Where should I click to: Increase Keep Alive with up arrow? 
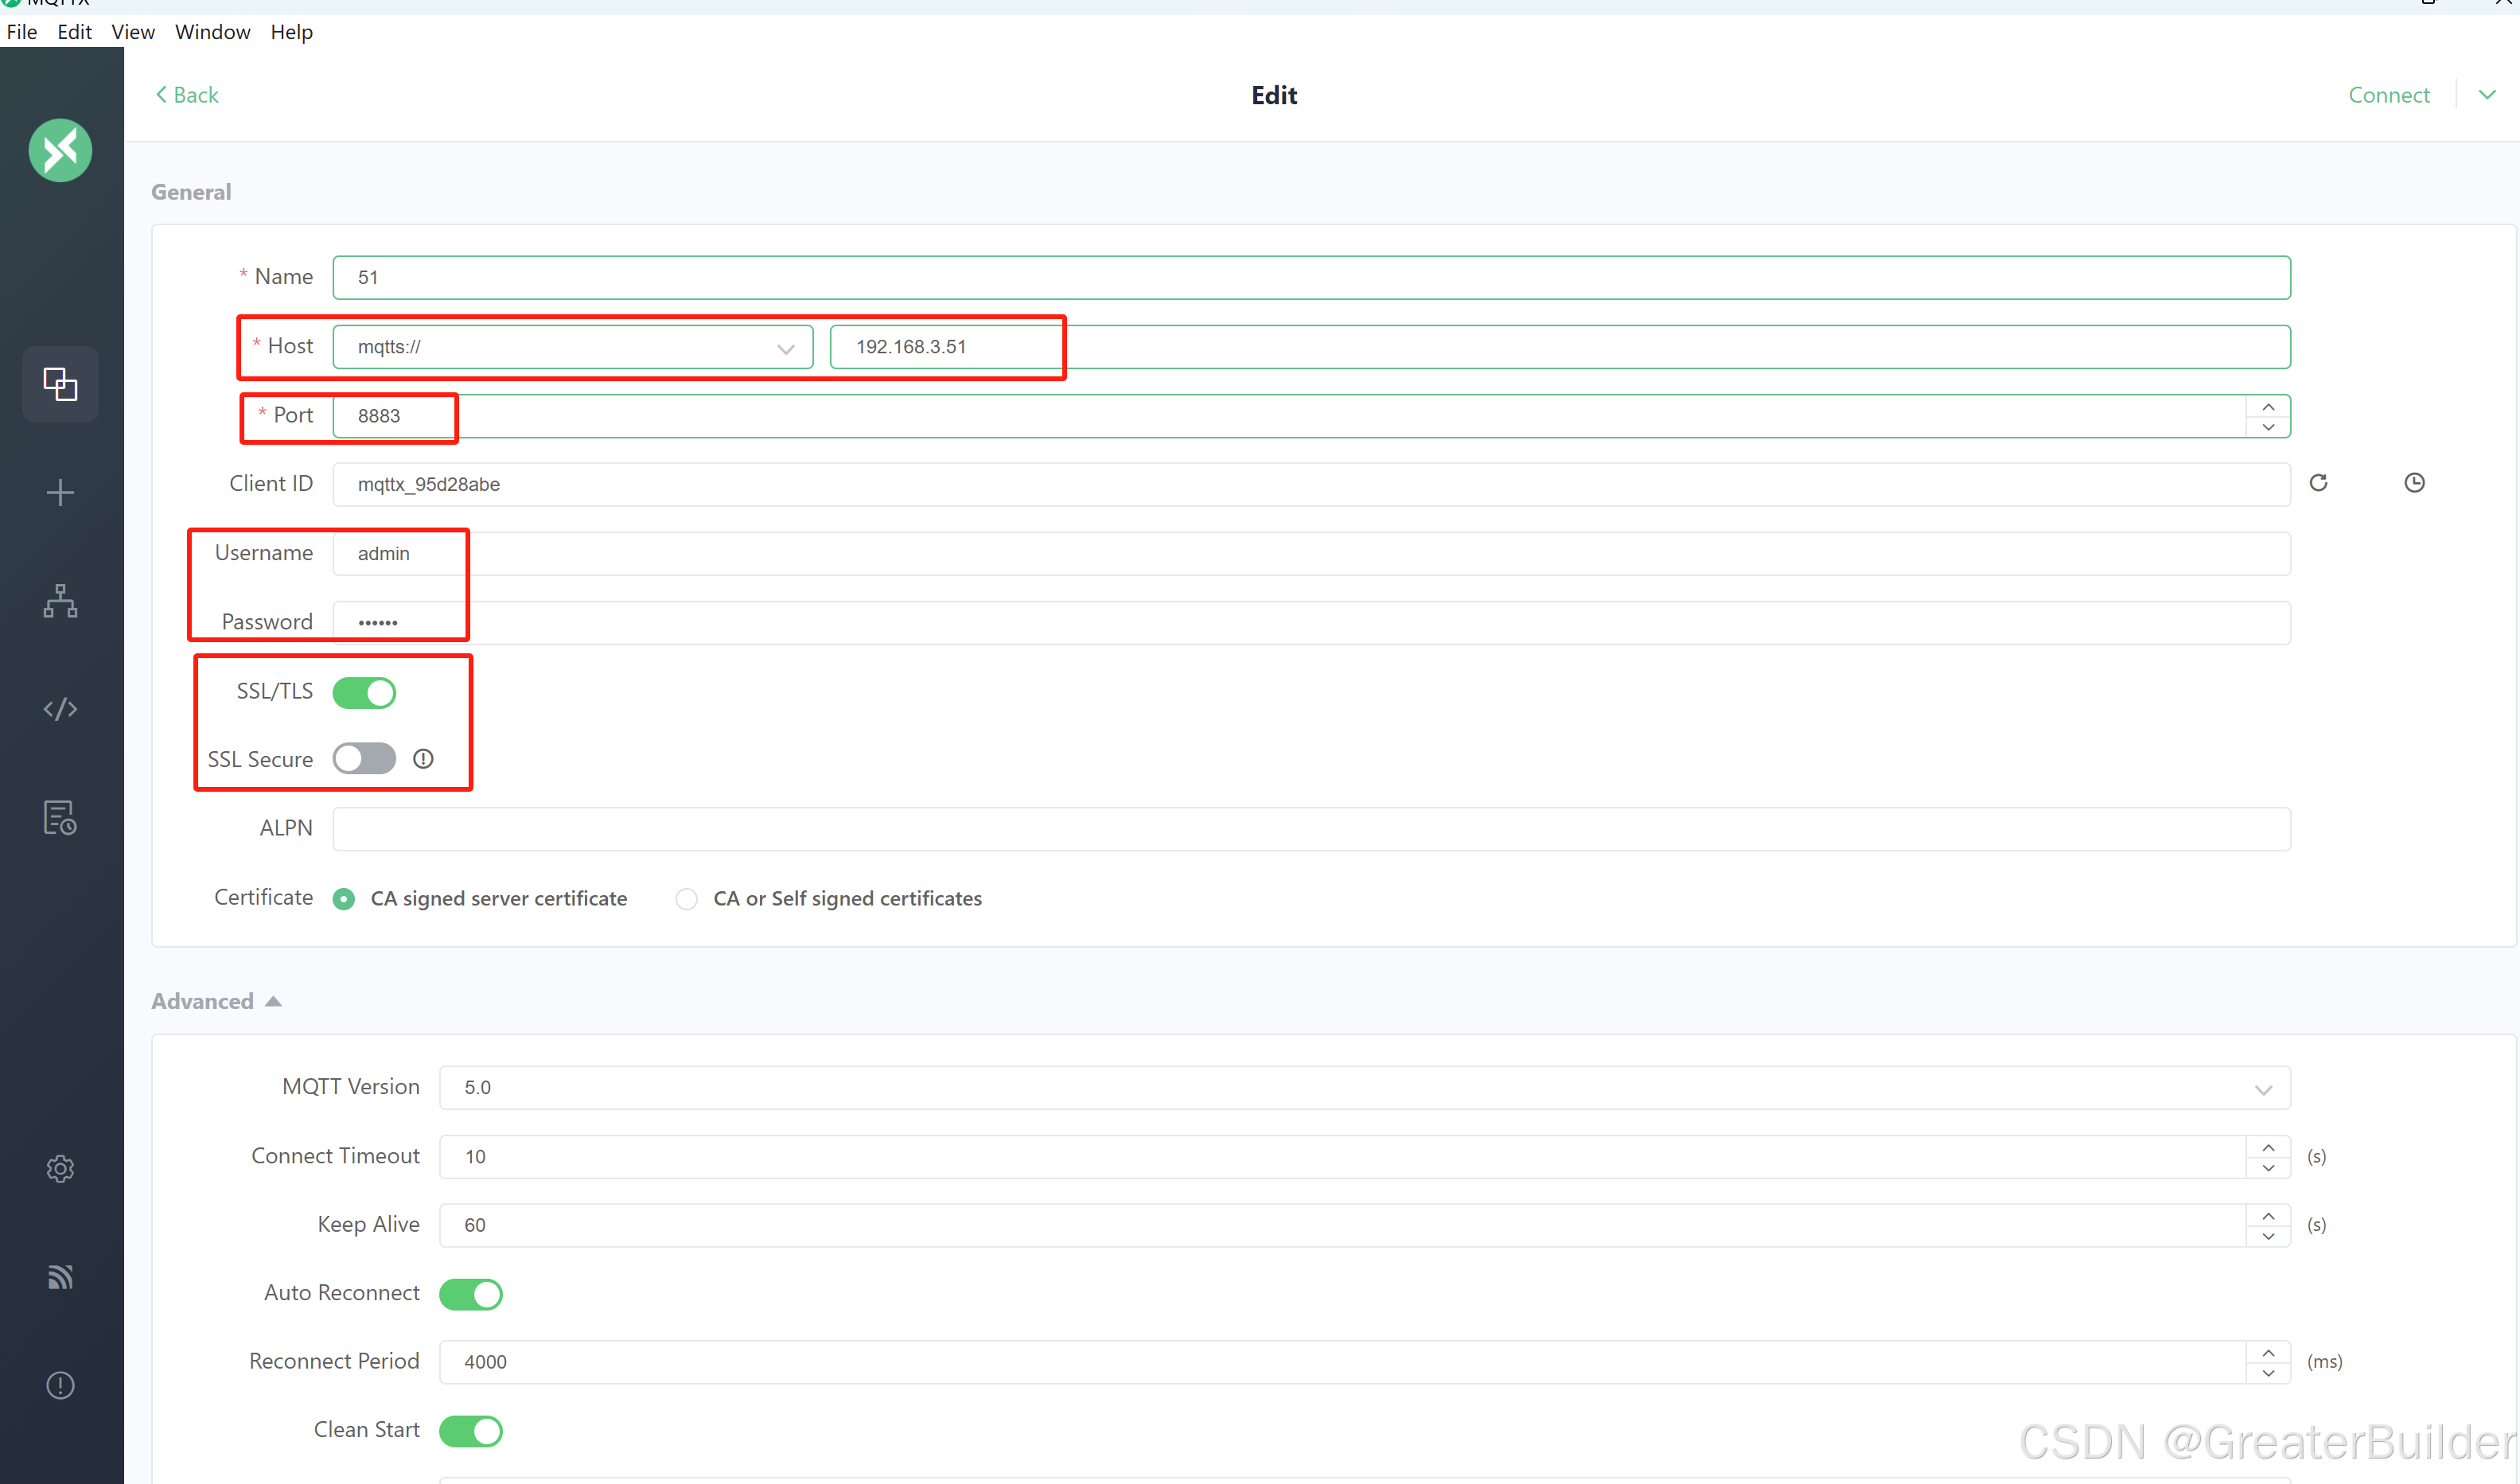2268,1216
